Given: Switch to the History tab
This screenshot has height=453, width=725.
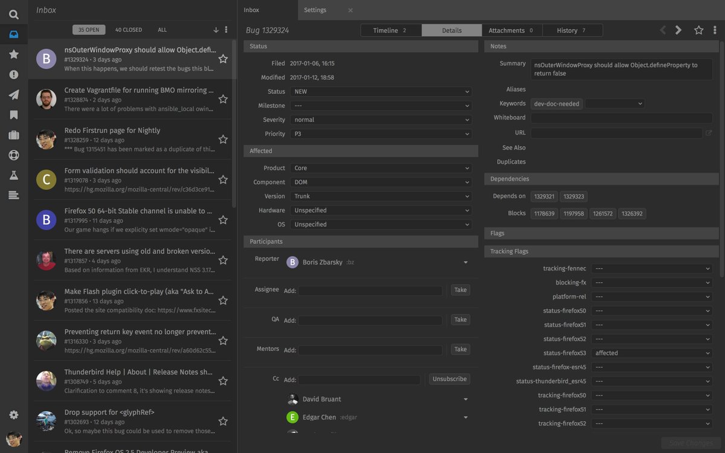Looking at the screenshot, I should [x=572, y=30].
